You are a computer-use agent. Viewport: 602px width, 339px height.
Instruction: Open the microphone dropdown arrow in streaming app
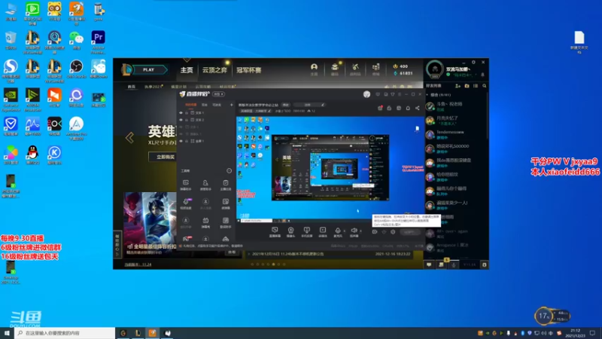(344, 231)
